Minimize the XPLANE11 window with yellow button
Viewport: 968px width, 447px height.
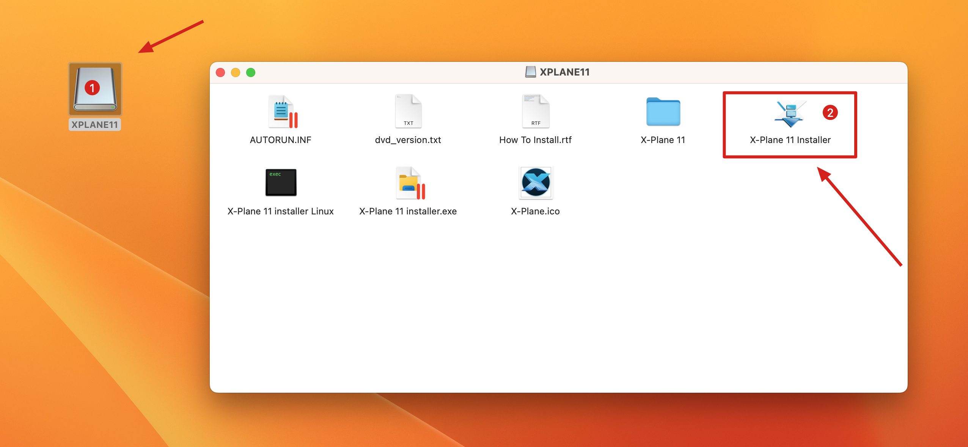click(x=236, y=72)
